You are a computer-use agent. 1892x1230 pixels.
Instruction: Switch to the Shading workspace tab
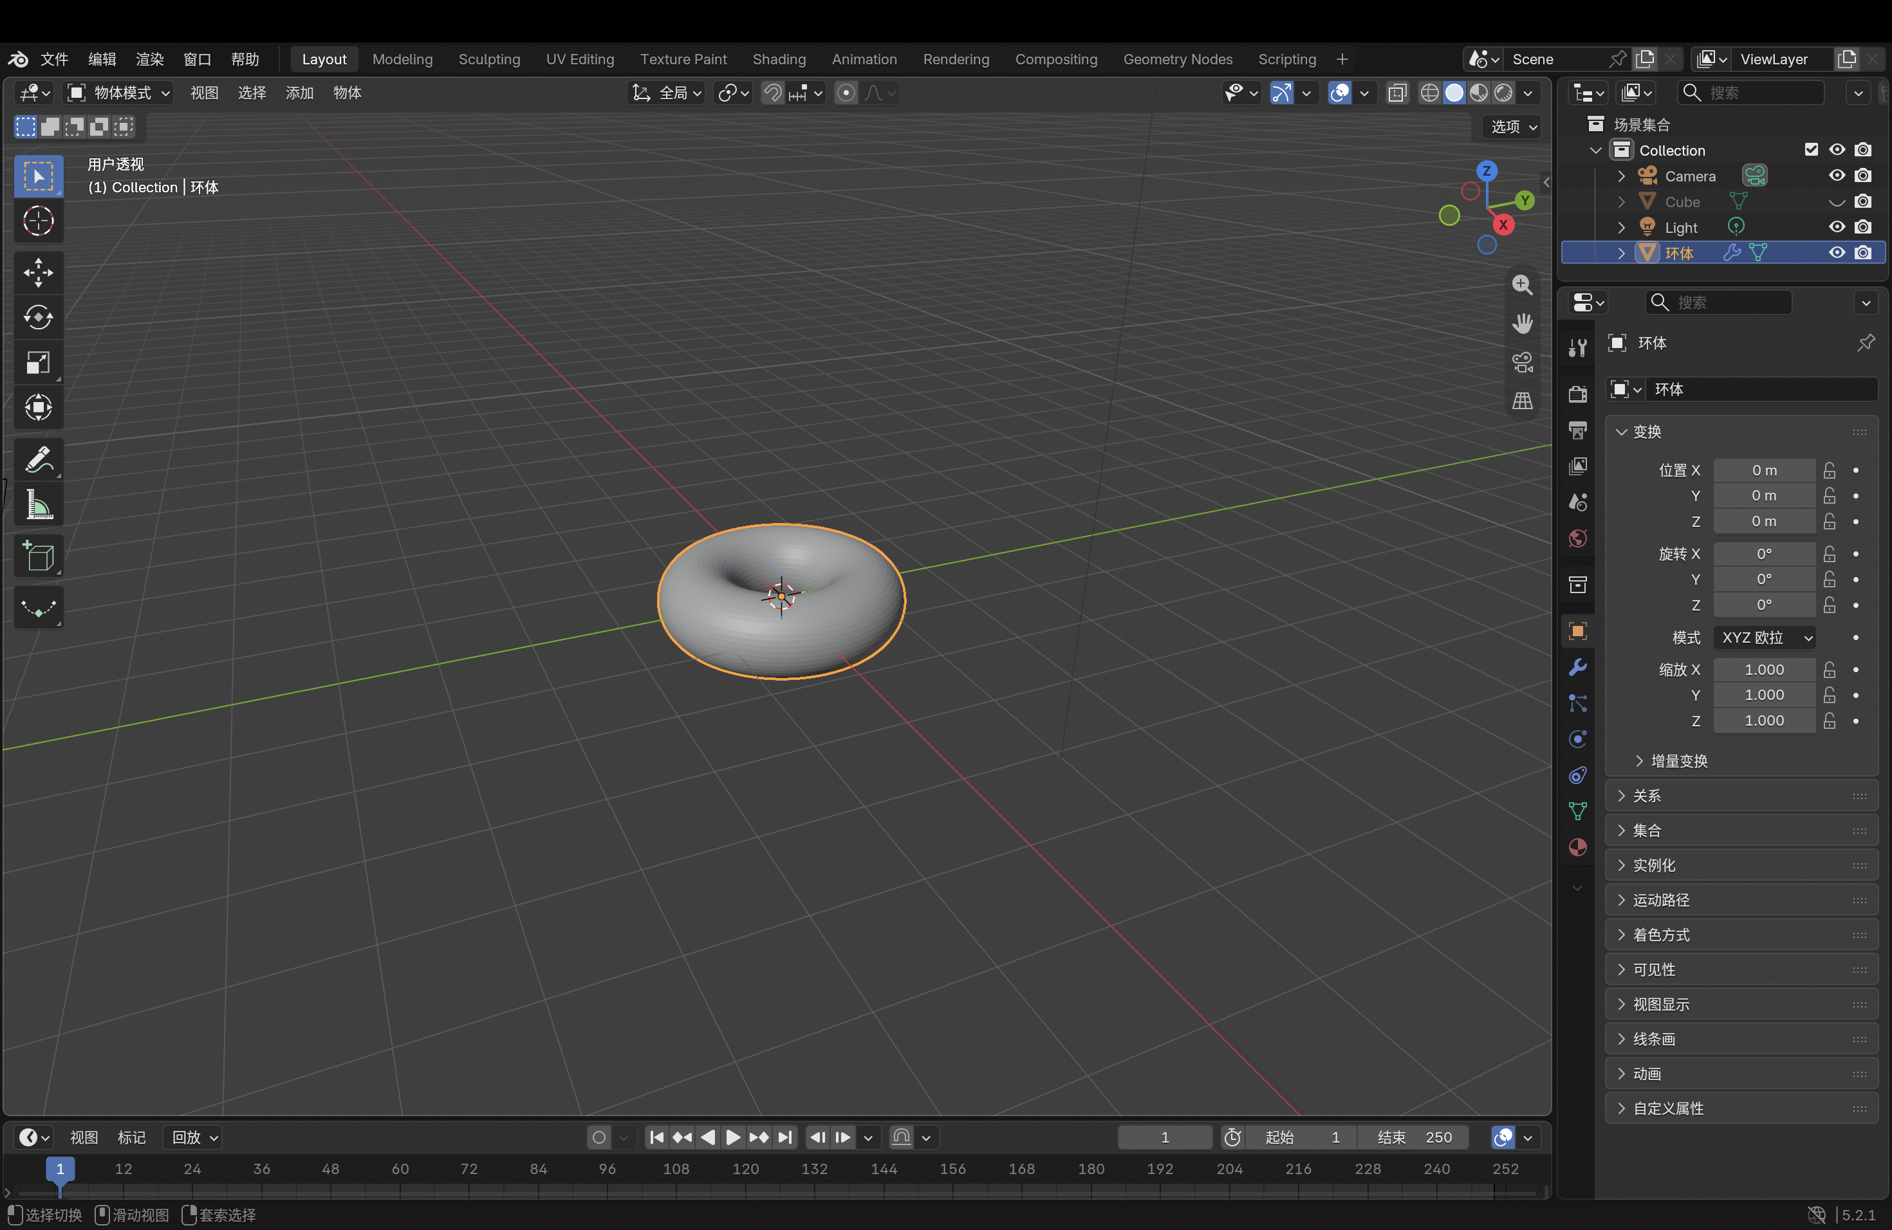[779, 60]
